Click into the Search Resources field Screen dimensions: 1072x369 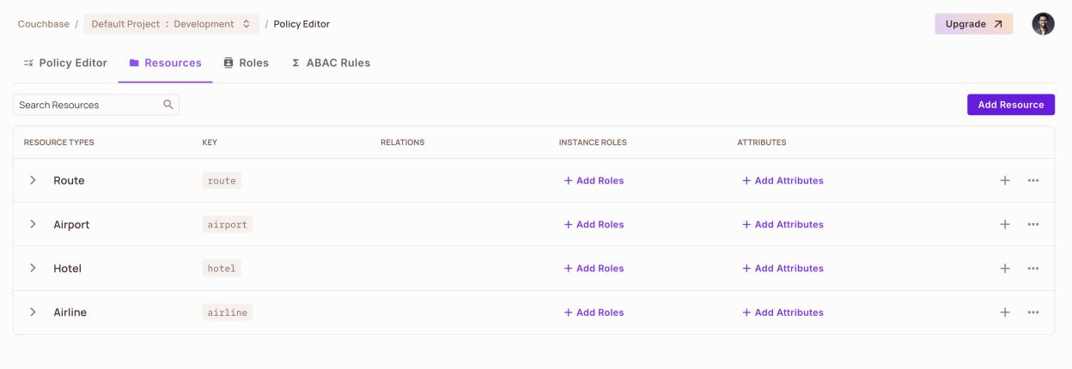[96, 105]
